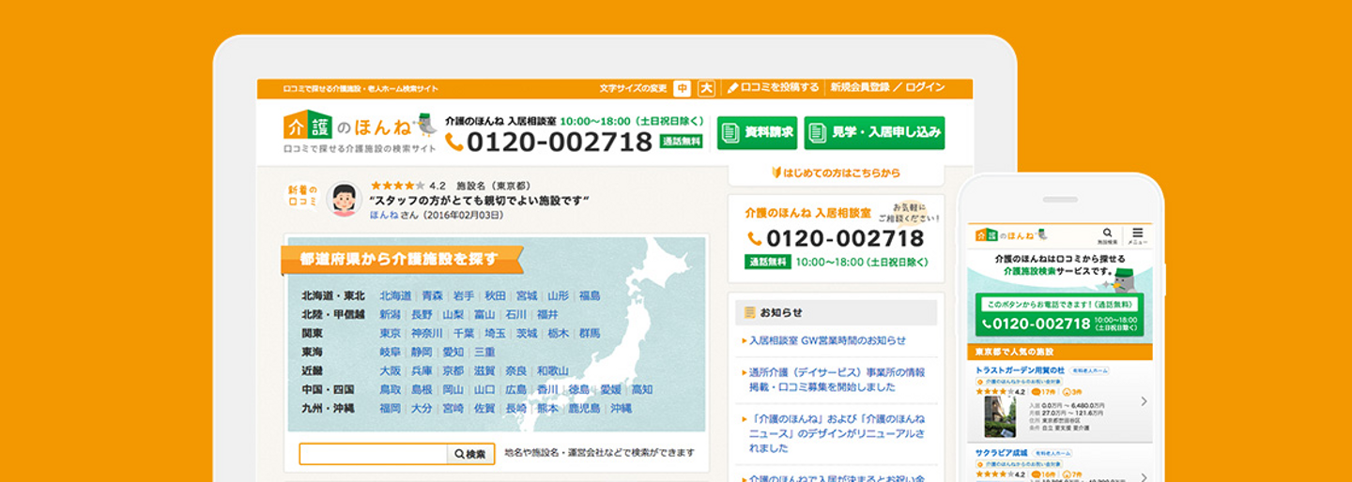Screen dimensions: 1352x482
Task: Click the green 通話無料 badge in header
Action: pos(681,142)
